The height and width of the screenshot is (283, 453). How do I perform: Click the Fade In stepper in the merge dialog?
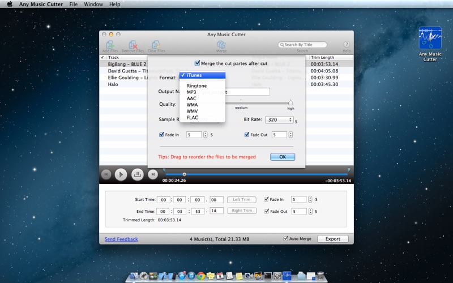pos(205,135)
